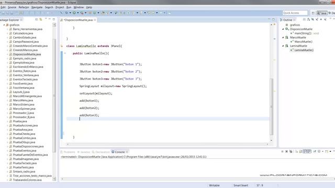Click the green Run button in the toolbar

click(74, 13)
